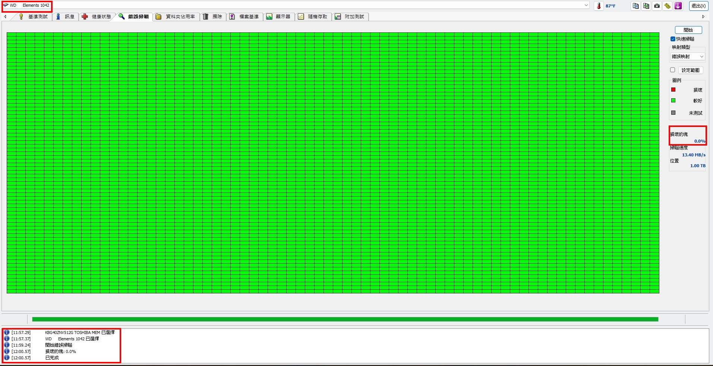This screenshot has width=713, height=366.
Task: Open options with the yellow tools icon
Action: pos(667,6)
